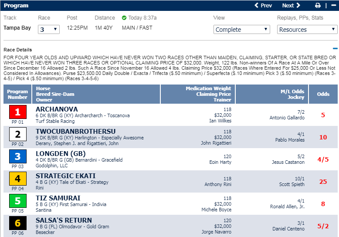
Task: Select odds 4/5 for Longden
Action: tap(323, 159)
